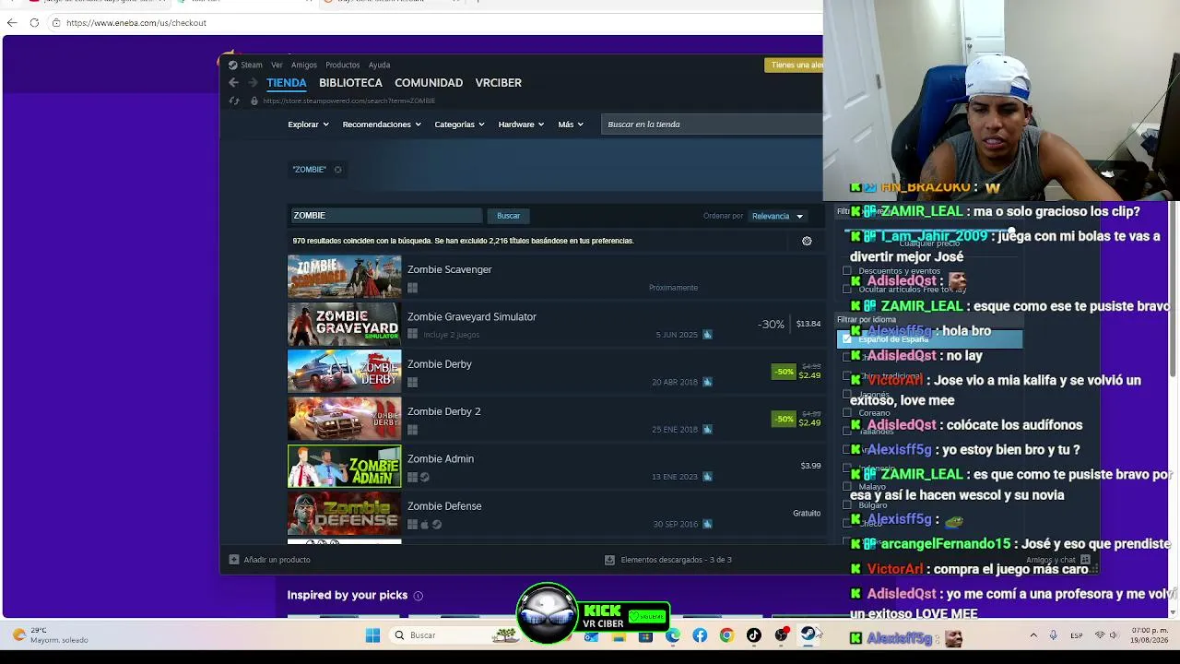
Task: Click the -50% discount badge for Zombie Derby
Action: click(784, 372)
